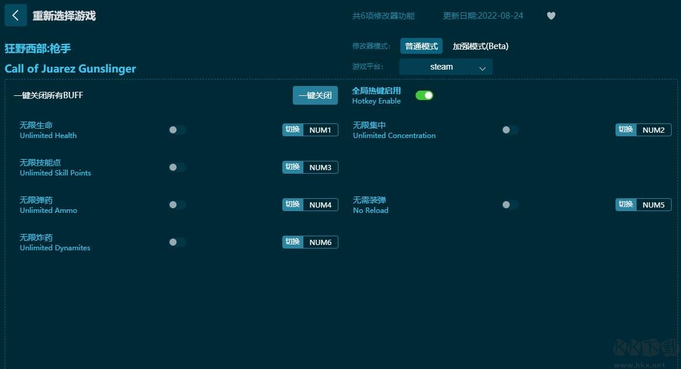
Task: Enable the Unlimited Skill Points switch
Action: (177, 167)
